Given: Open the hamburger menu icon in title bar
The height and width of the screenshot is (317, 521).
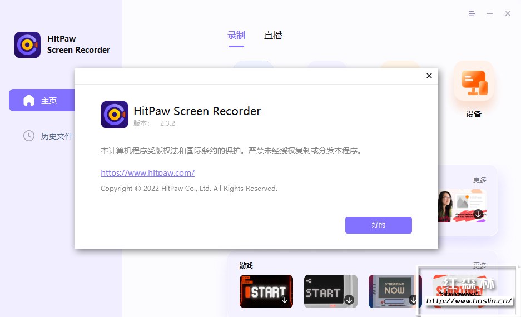Looking at the screenshot, I should tap(472, 13).
